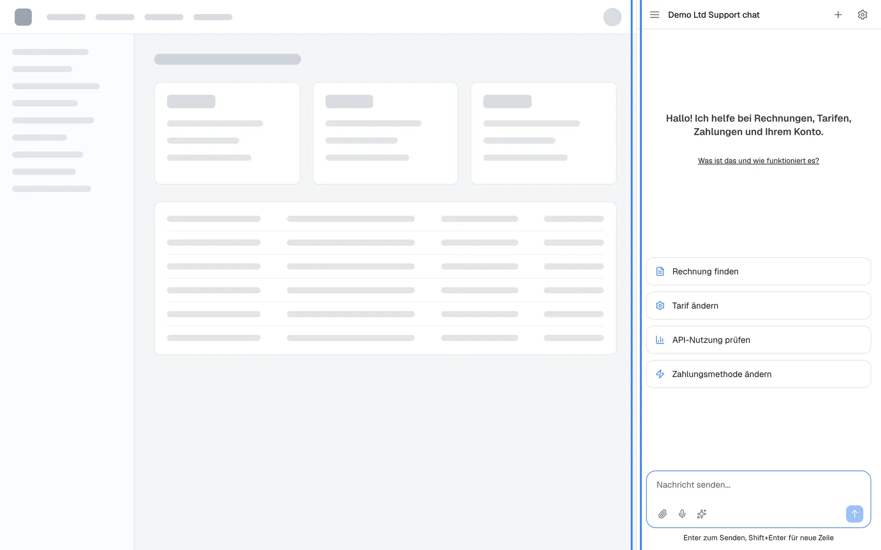The height and width of the screenshot is (550, 881).
Task: Click 'Enter zum Senden, Shift+Enter für neue Zeile' hint
Action: pyautogui.click(x=758, y=538)
